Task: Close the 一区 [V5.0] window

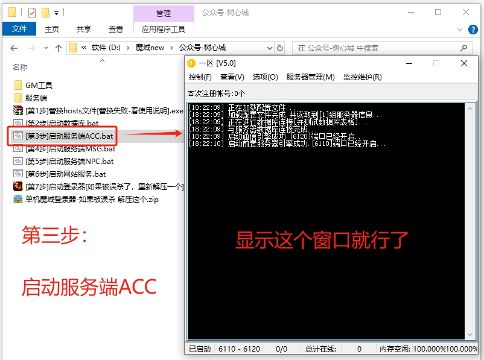Action: click(464, 63)
